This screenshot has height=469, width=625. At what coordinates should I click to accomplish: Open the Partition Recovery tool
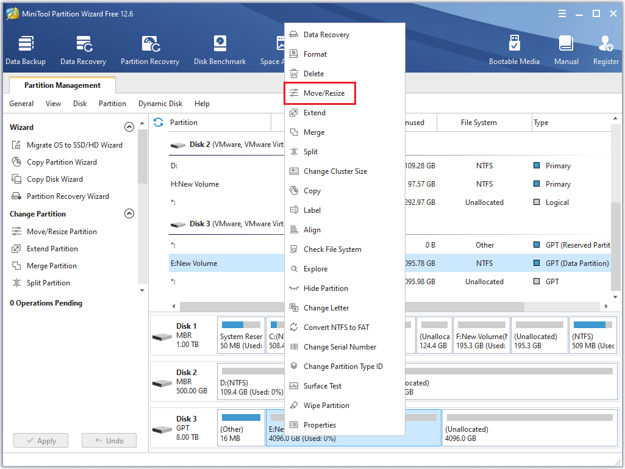(150, 50)
